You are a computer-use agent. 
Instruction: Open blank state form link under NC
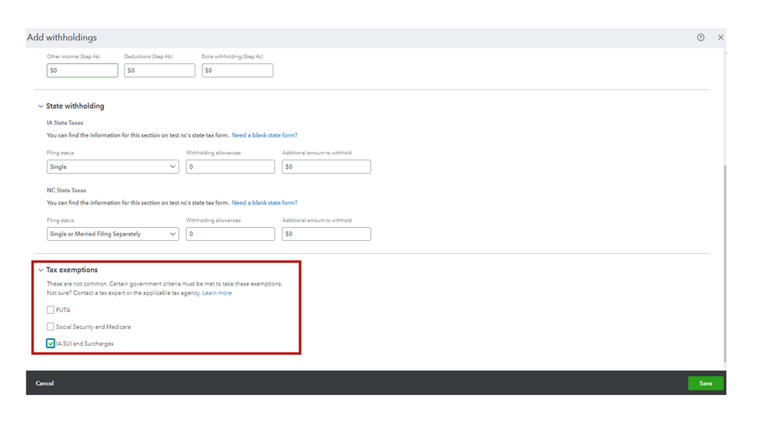[264, 203]
